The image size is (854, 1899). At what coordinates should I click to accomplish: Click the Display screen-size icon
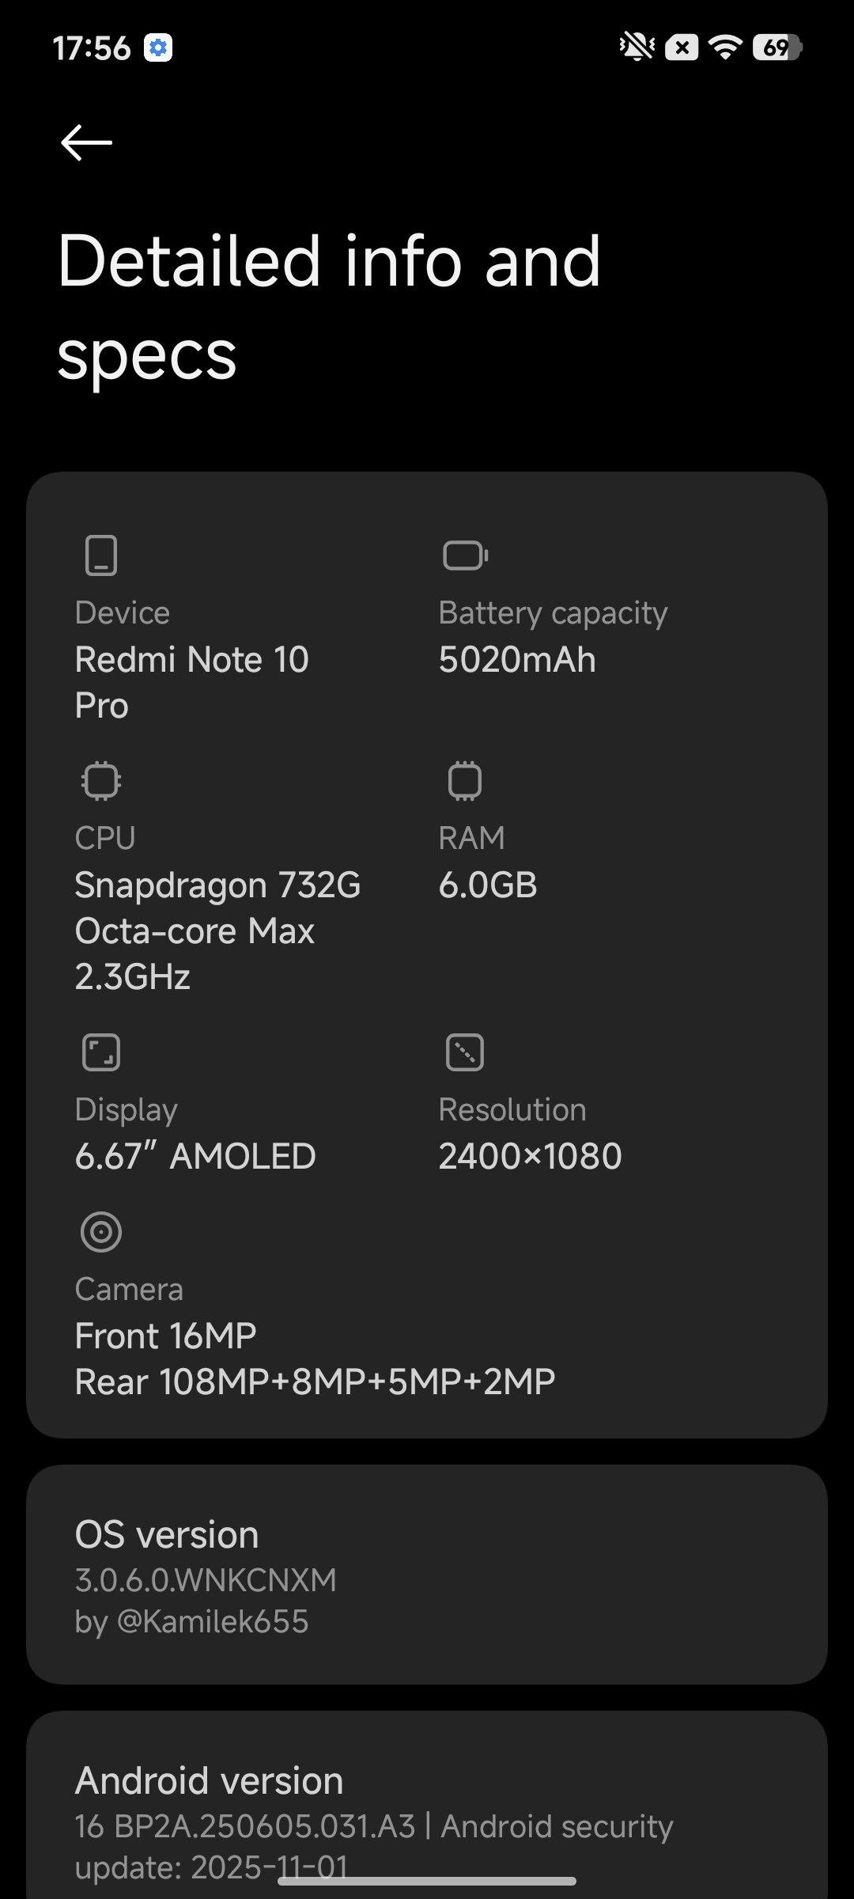101,1052
